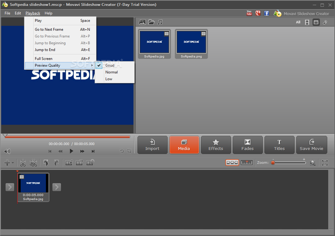Image resolution: width=335 pixels, height=236 pixels.
Task: Click the Movavi Slideshow Creator logo link
Action: (x=301, y=14)
